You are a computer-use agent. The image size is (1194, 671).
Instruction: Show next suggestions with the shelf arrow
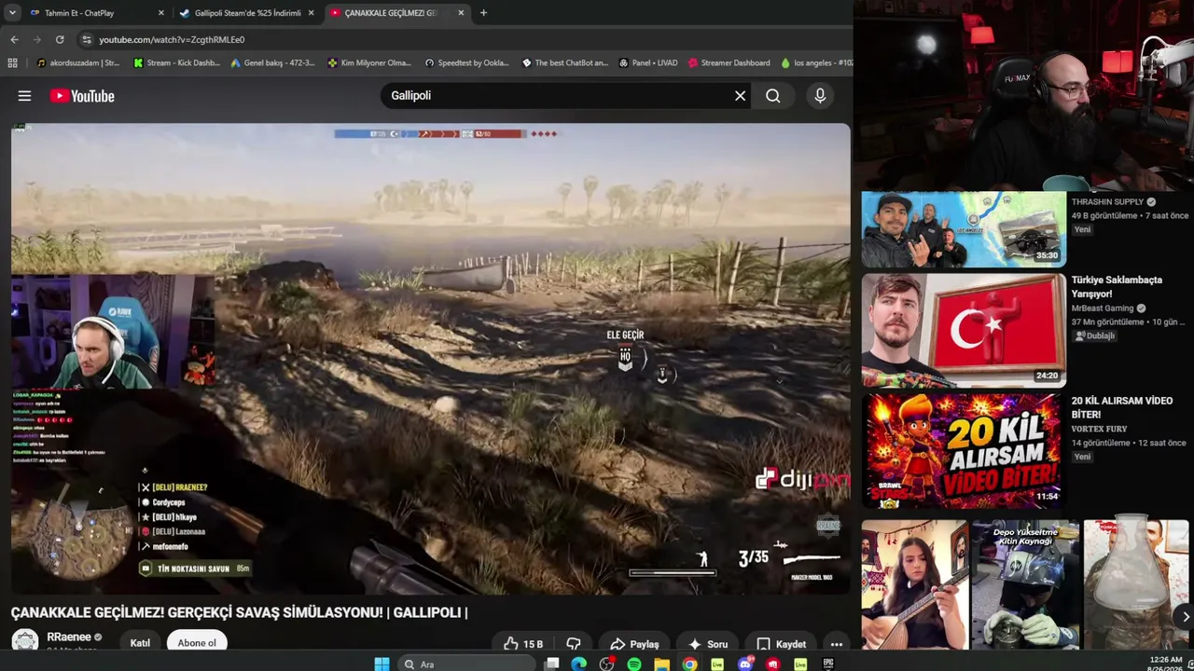click(1186, 616)
